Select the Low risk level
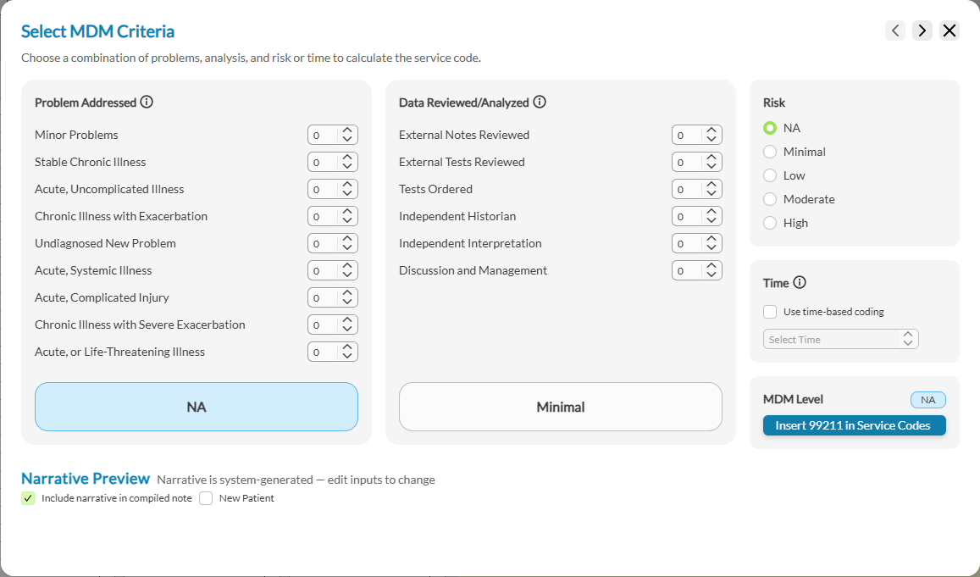This screenshot has width=980, height=577. tap(770, 175)
